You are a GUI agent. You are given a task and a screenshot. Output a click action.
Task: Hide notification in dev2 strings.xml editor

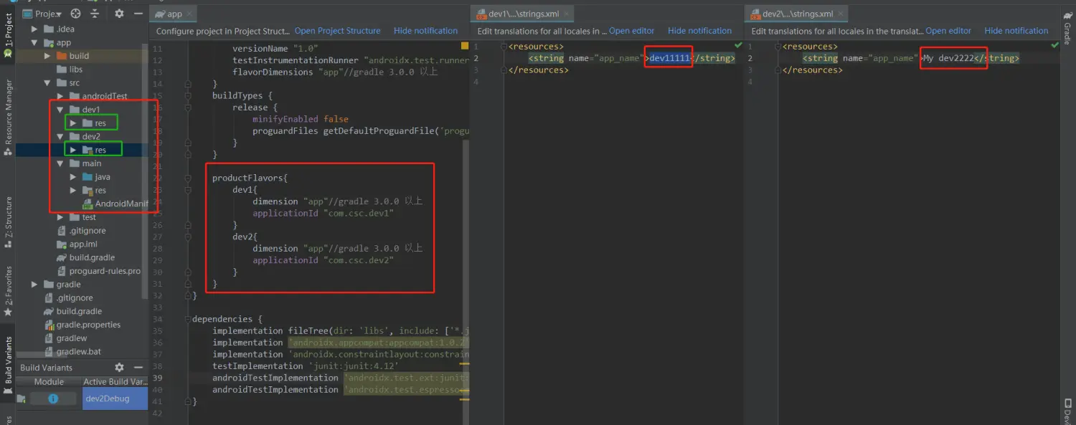[x=1016, y=31]
